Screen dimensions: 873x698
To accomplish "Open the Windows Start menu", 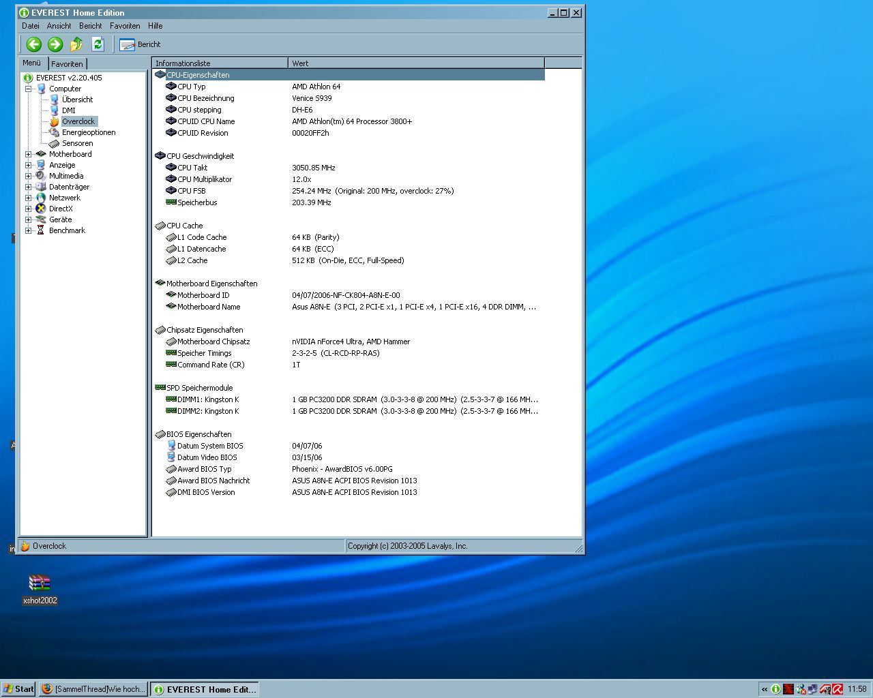I will coord(18,689).
